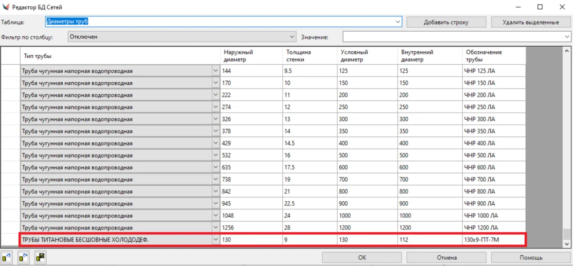
Task: Select the cell ЧНР 300 ЛА
Action: pos(494,119)
